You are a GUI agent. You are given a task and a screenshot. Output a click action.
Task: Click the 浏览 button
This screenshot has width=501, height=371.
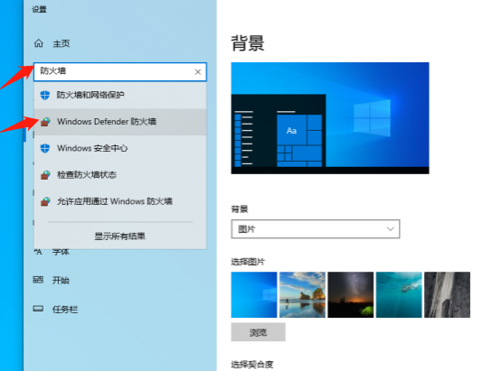point(258,332)
